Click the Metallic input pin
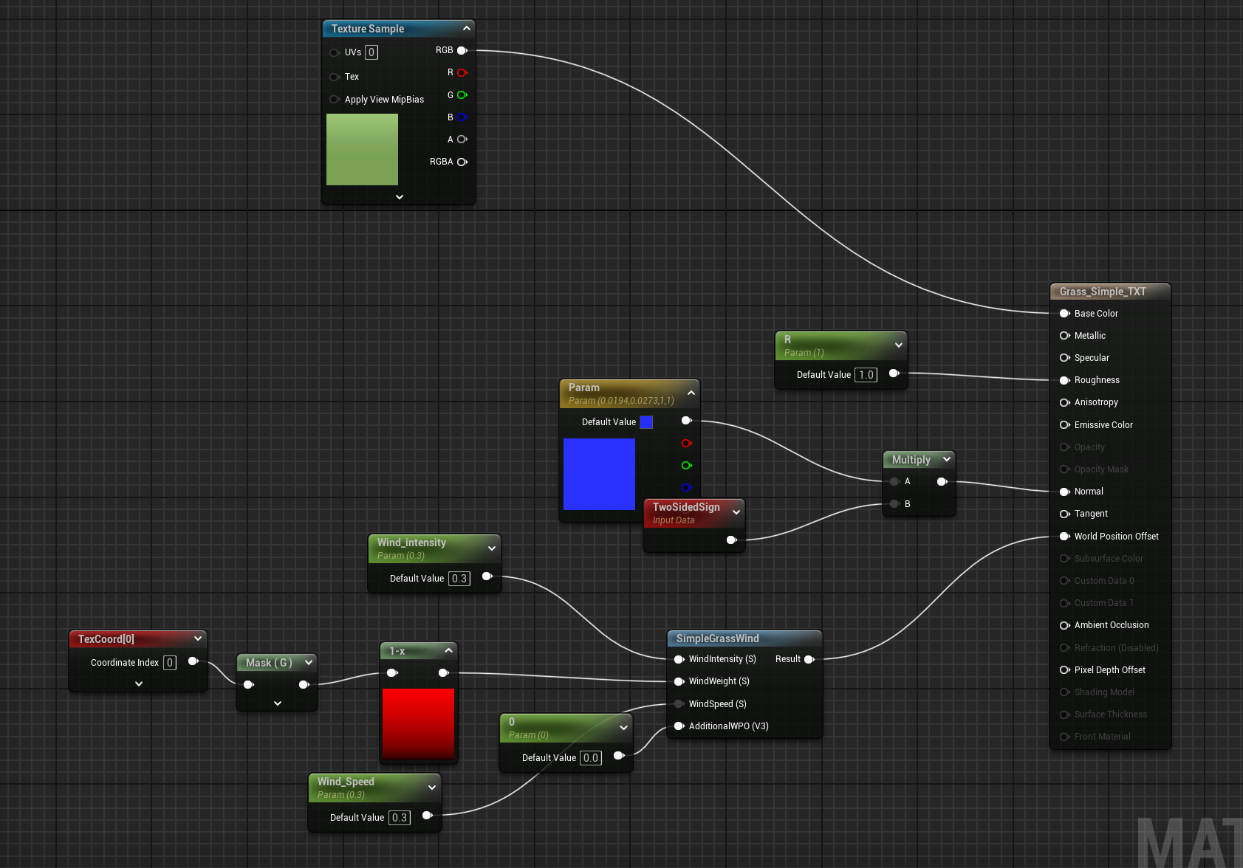 coord(1065,335)
